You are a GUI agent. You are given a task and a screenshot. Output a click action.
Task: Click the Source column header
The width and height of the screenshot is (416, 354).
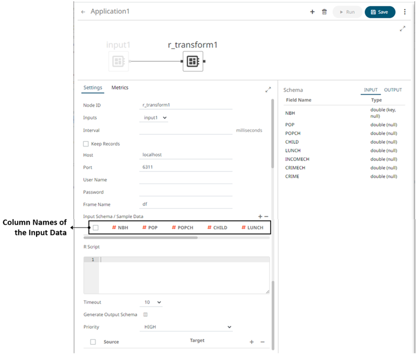pos(111,342)
